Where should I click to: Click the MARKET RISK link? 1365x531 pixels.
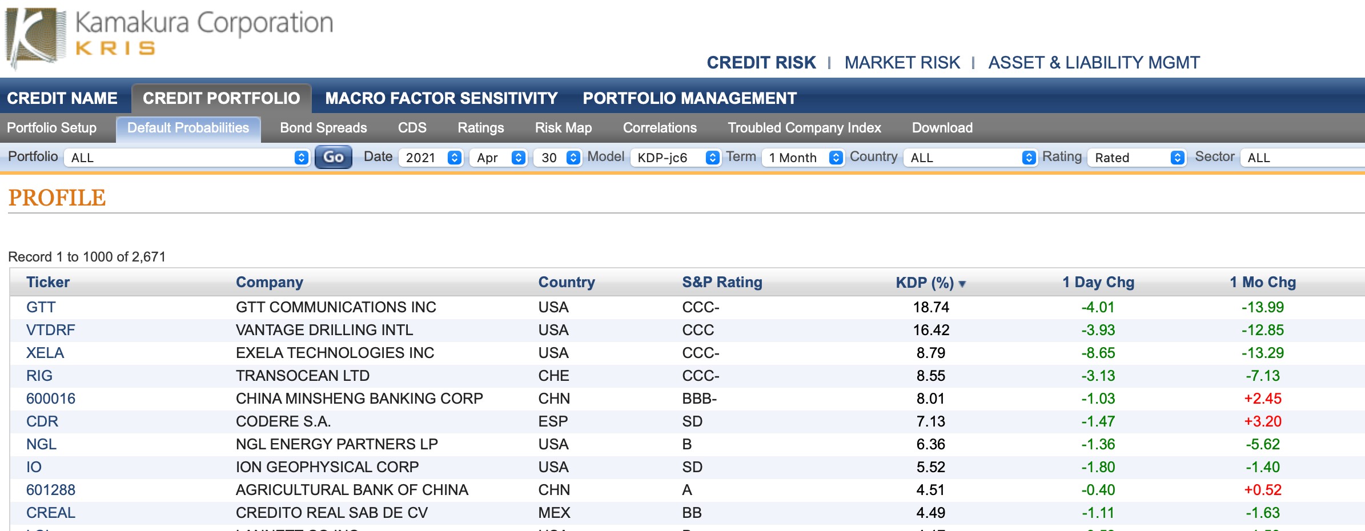pyautogui.click(x=902, y=62)
